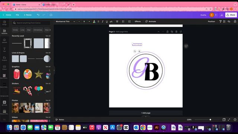Screen dimensions: 238x134
Task: Open the font family dropdown Montserrat Thin
Action: 65,22
